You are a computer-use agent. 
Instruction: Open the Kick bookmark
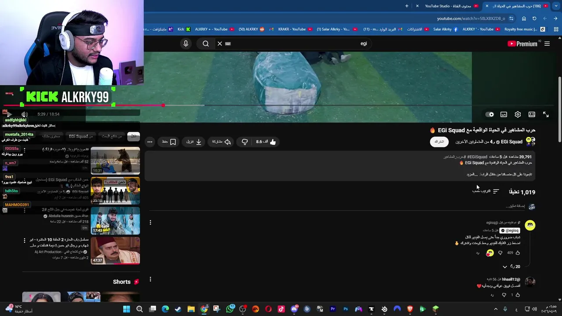point(184,29)
